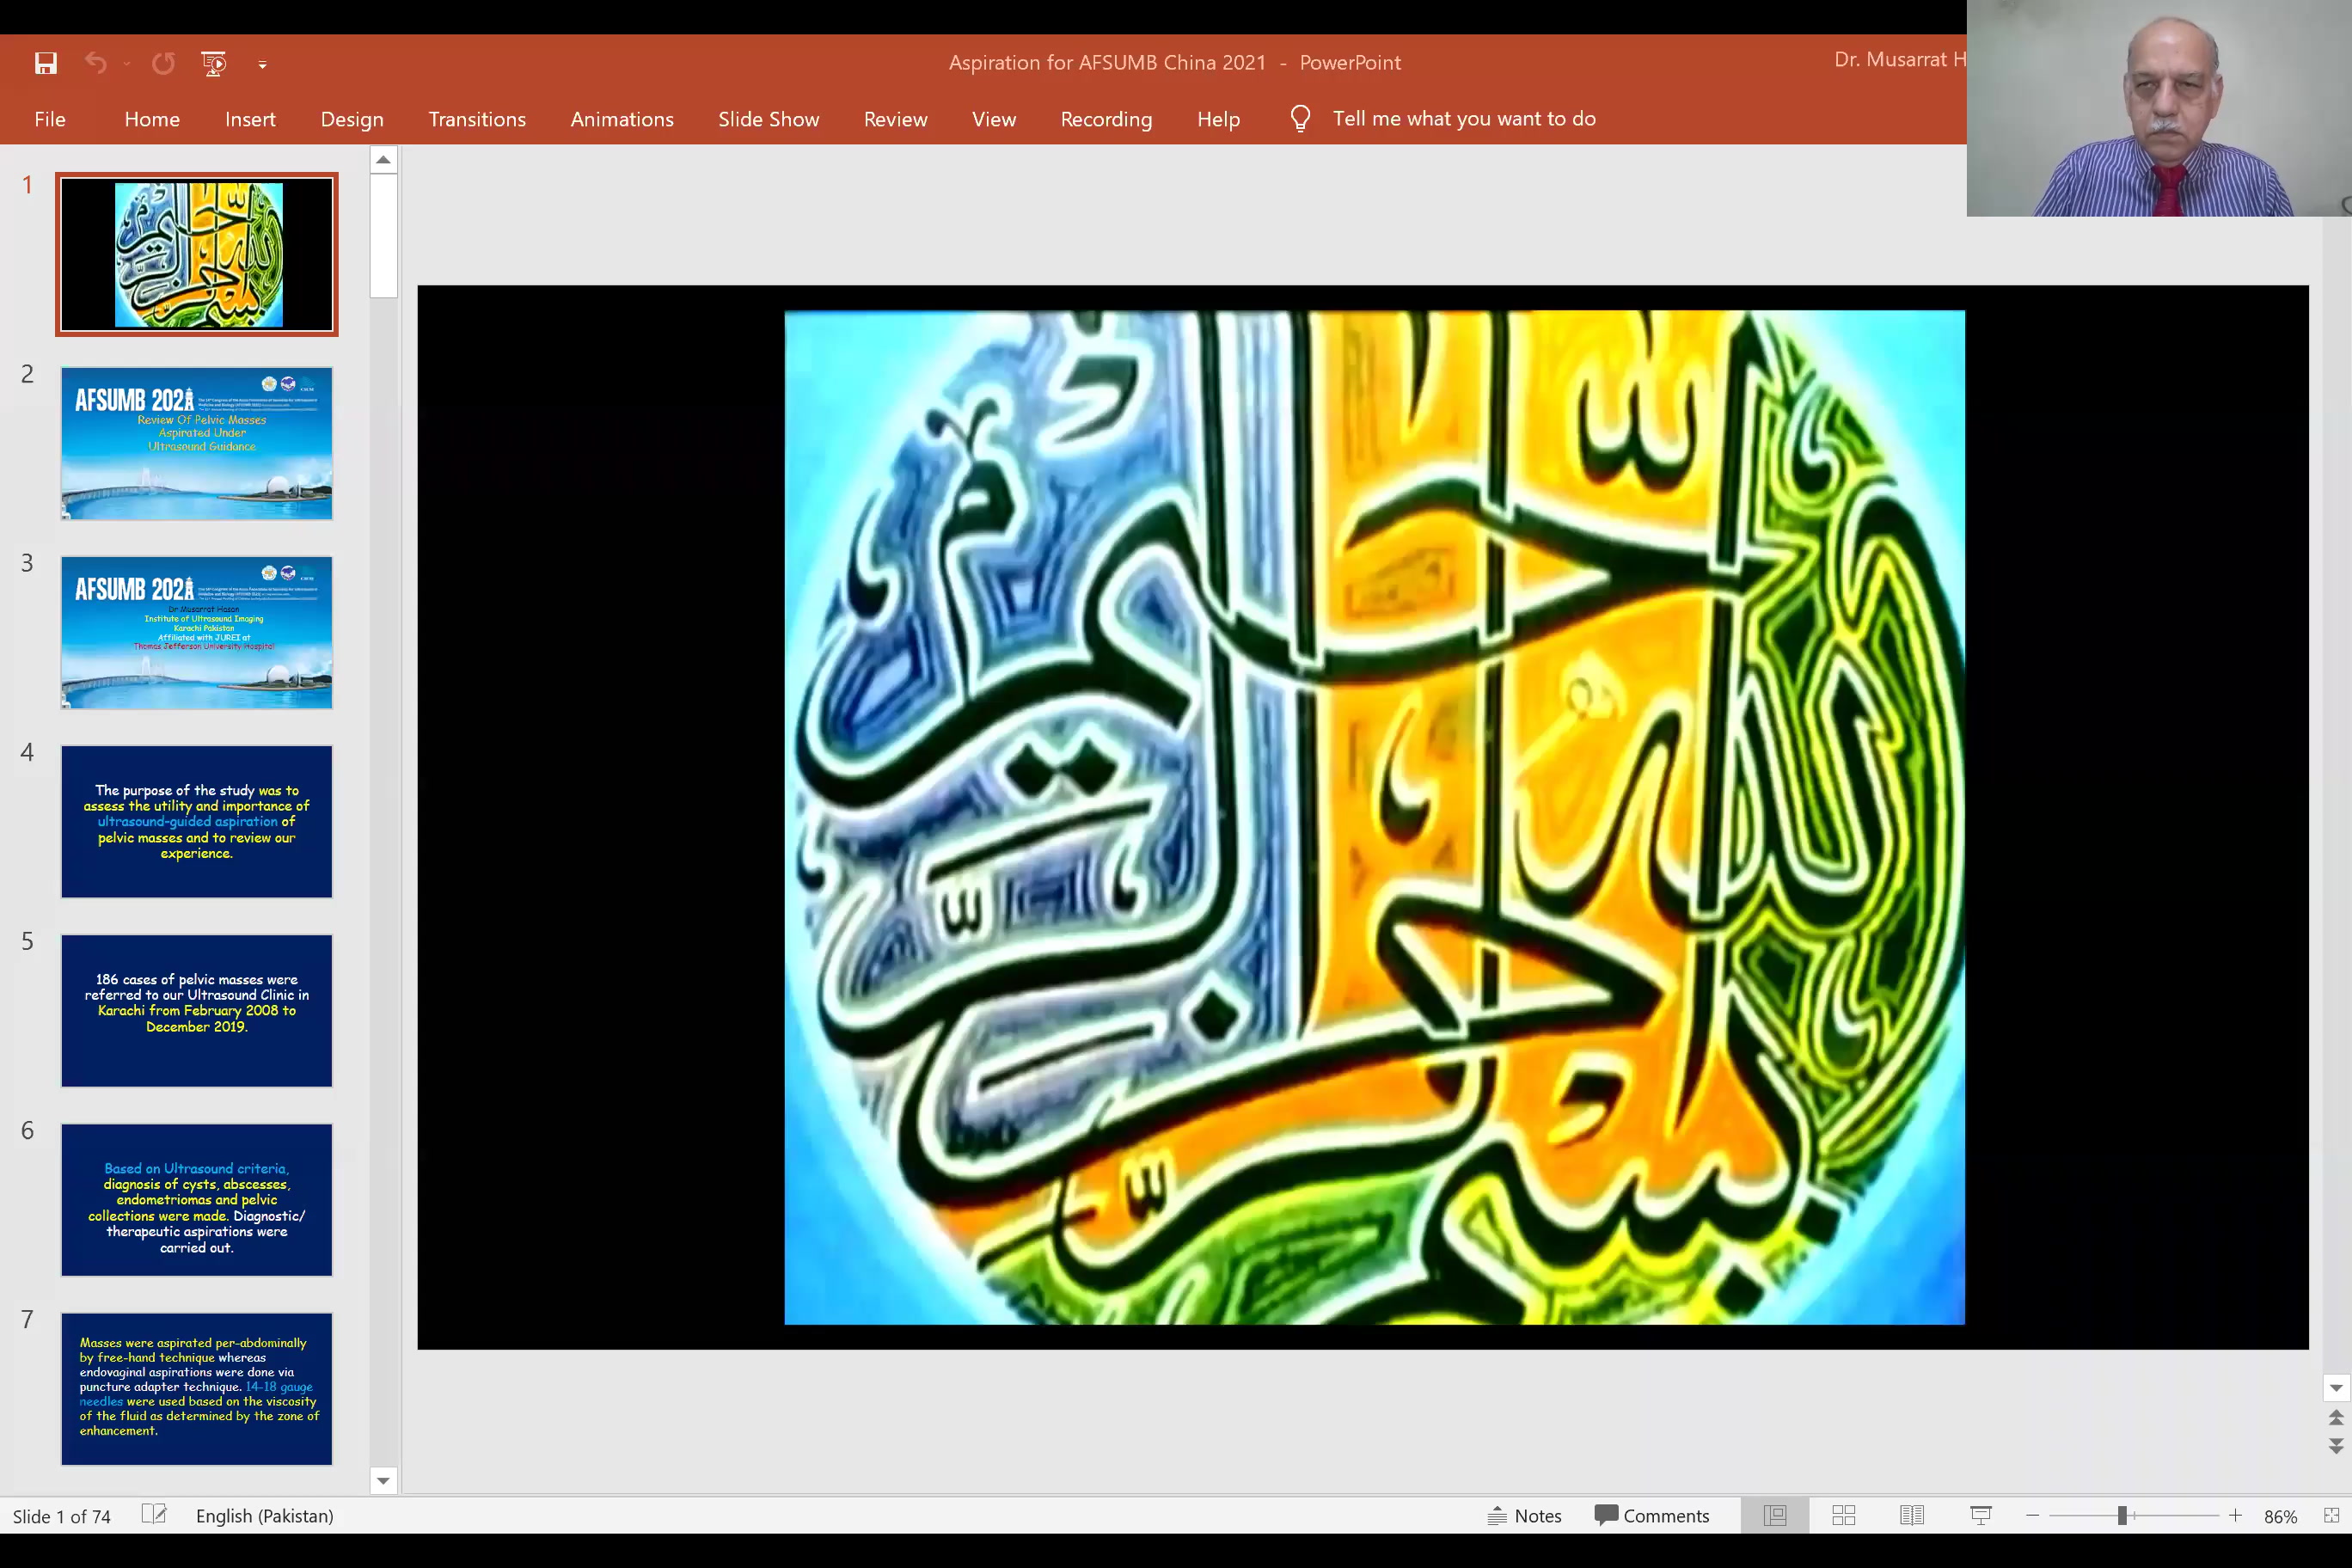2352x1568 pixels.
Task: Click the spell check status icon
Action: pos(154,1515)
